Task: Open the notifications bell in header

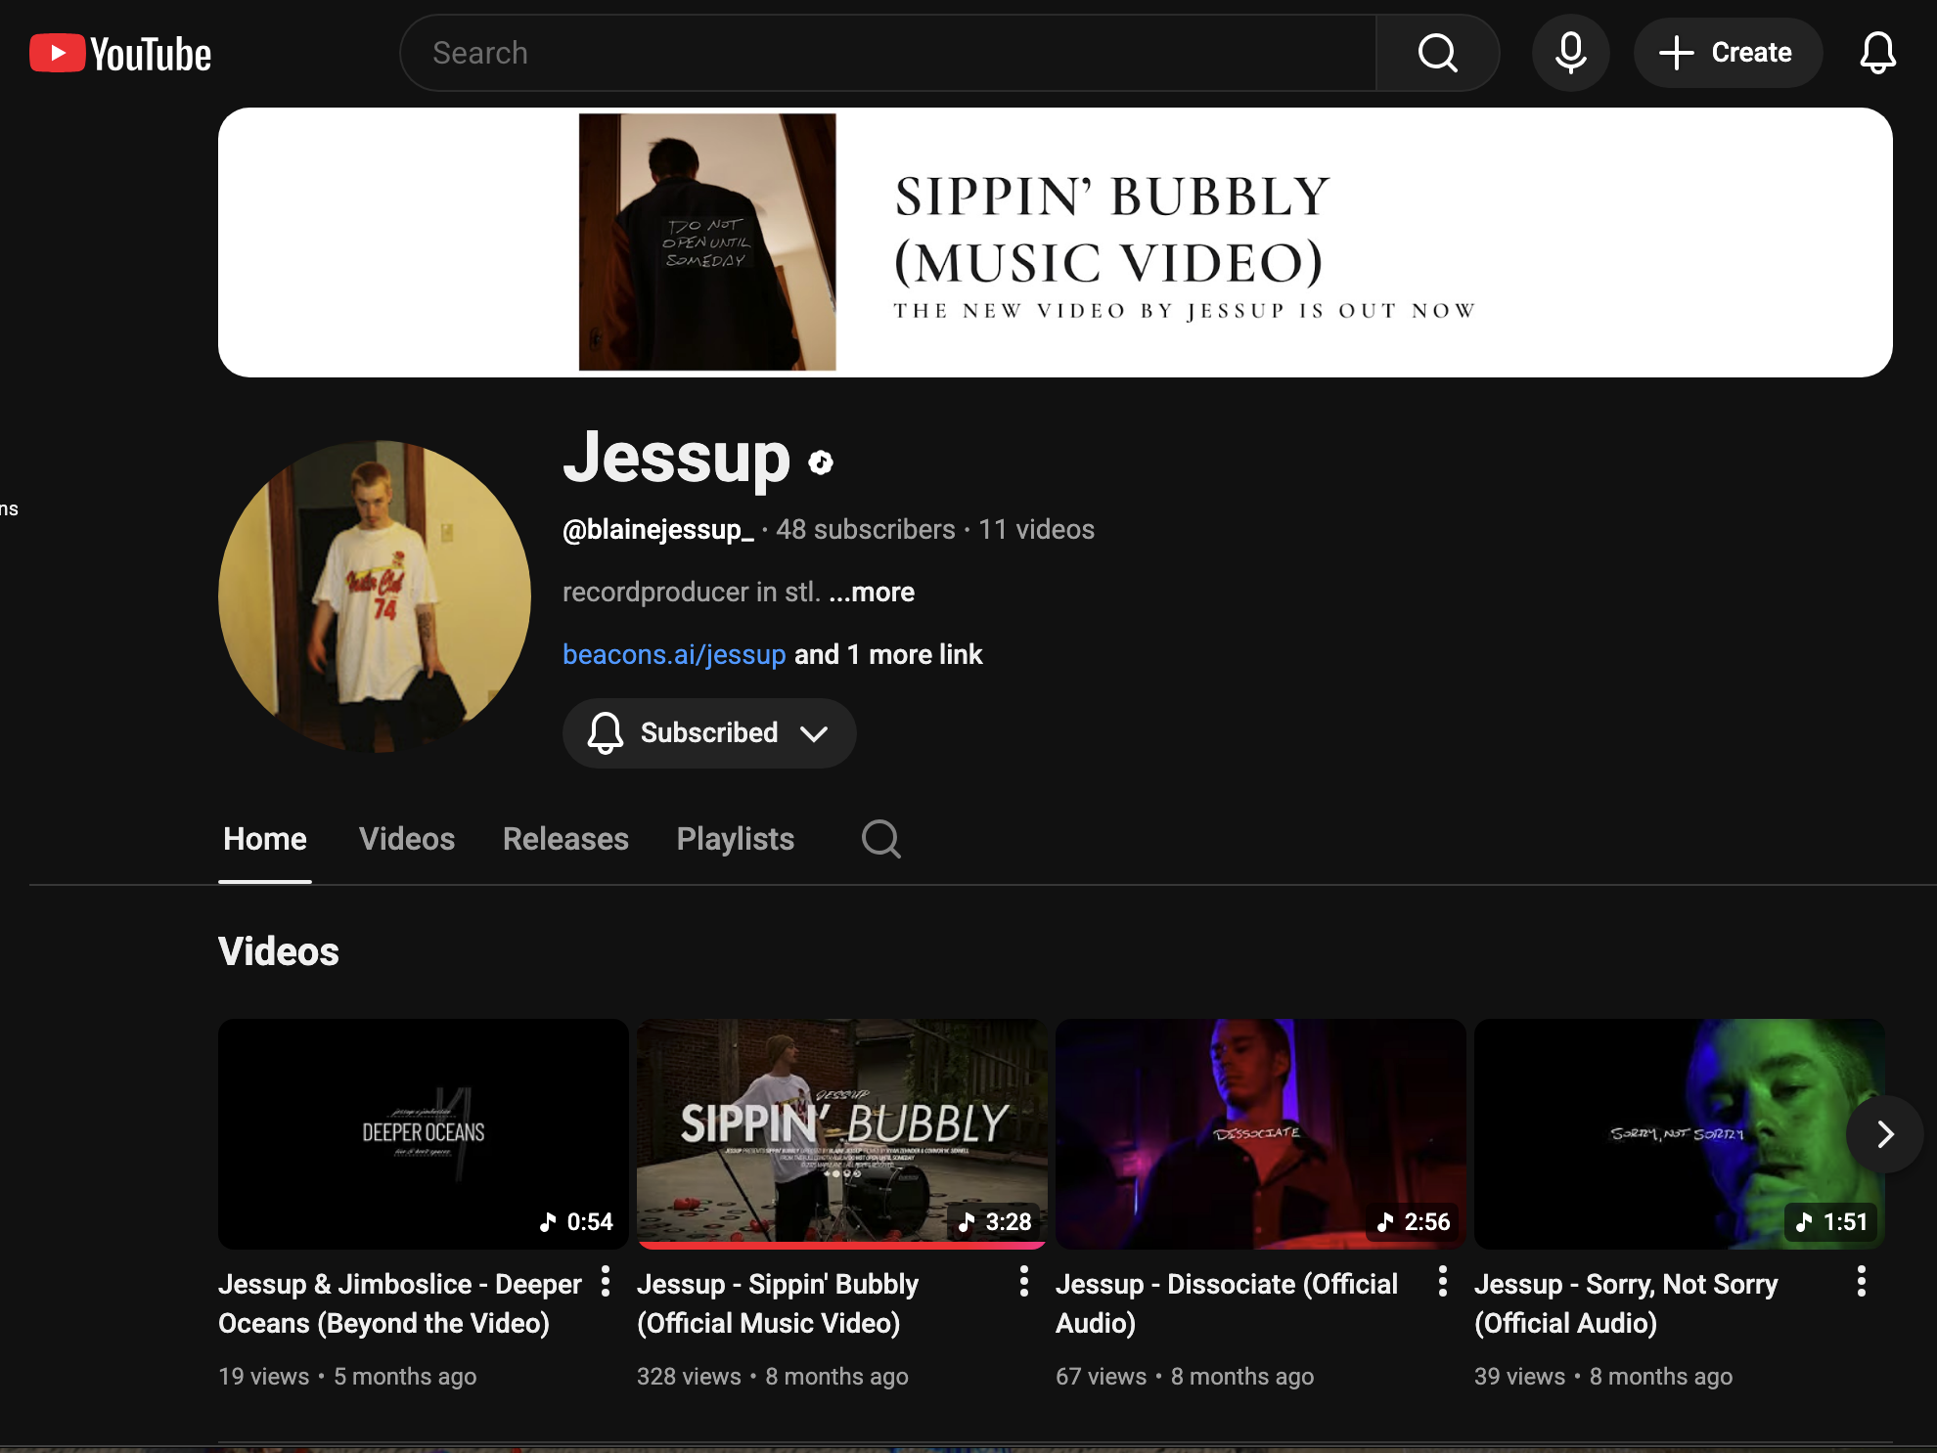Action: pos(1876,53)
